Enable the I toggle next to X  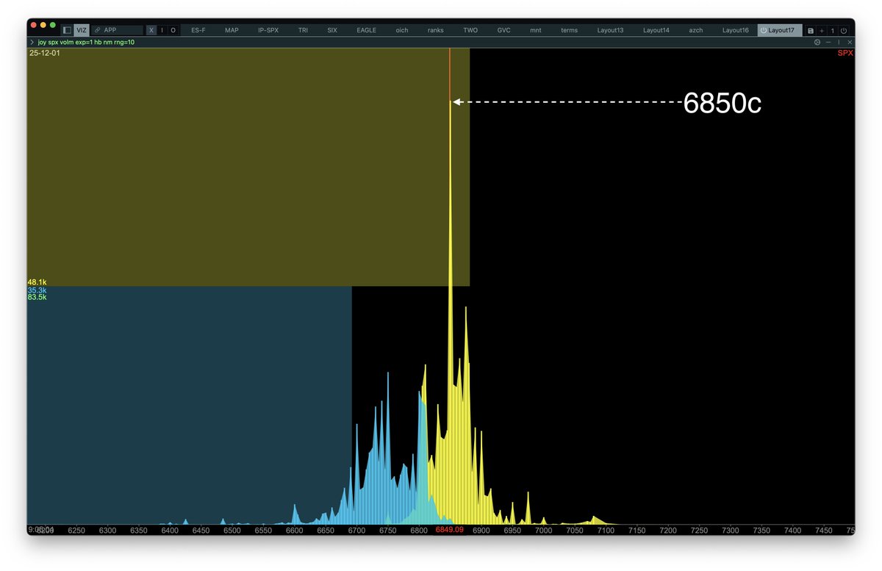[x=162, y=30]
